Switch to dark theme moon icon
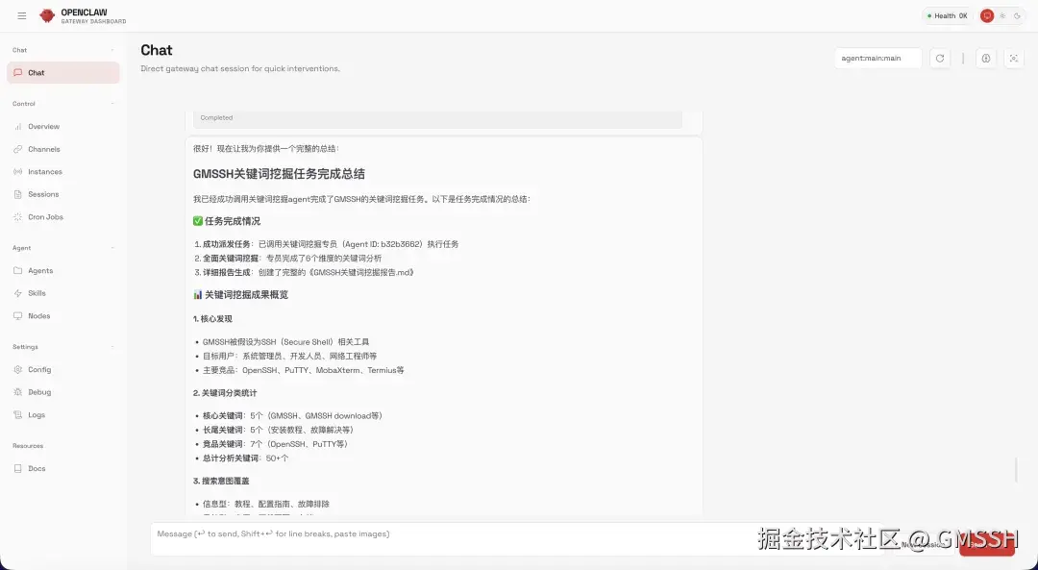The image size is (1038, 570). (x=1018, y=16)
